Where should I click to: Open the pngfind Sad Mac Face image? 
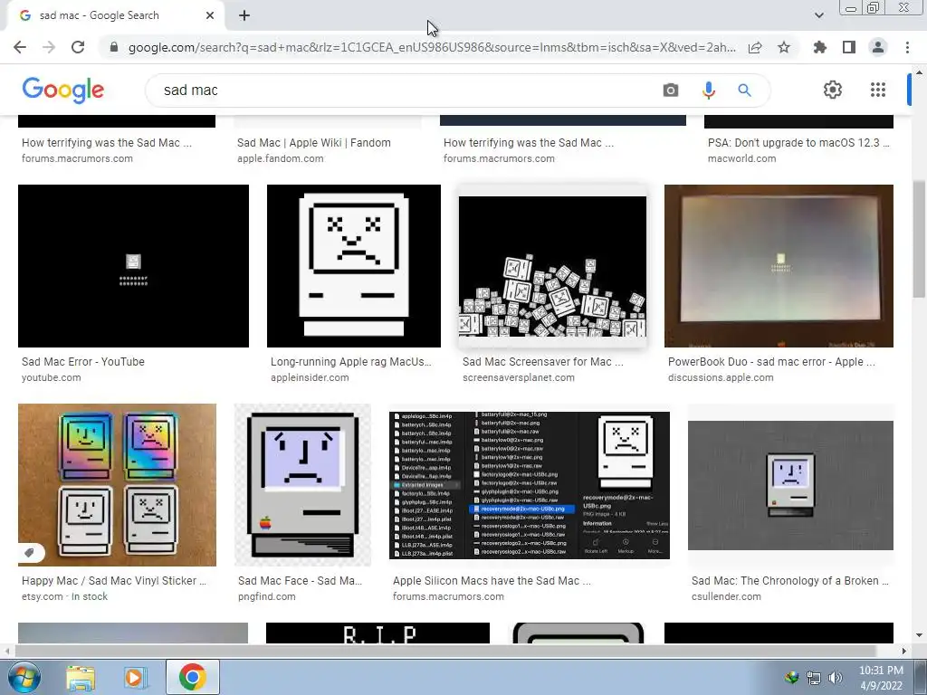(302, 485)
